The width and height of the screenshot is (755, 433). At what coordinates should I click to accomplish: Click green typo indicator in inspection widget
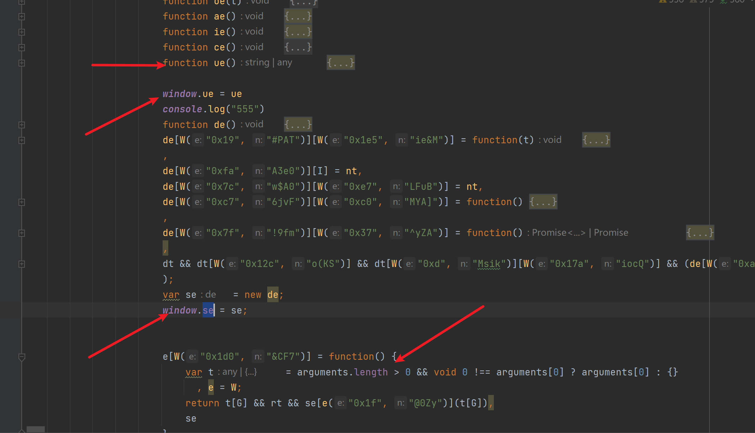(723, 1)
